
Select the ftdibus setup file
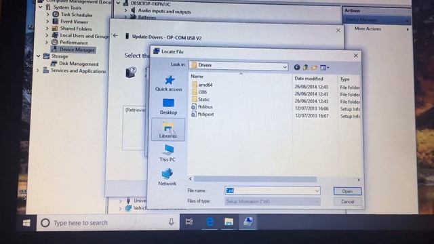[202, 106]
